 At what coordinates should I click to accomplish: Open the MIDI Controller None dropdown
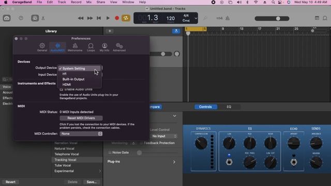click(x=81, y=134)
